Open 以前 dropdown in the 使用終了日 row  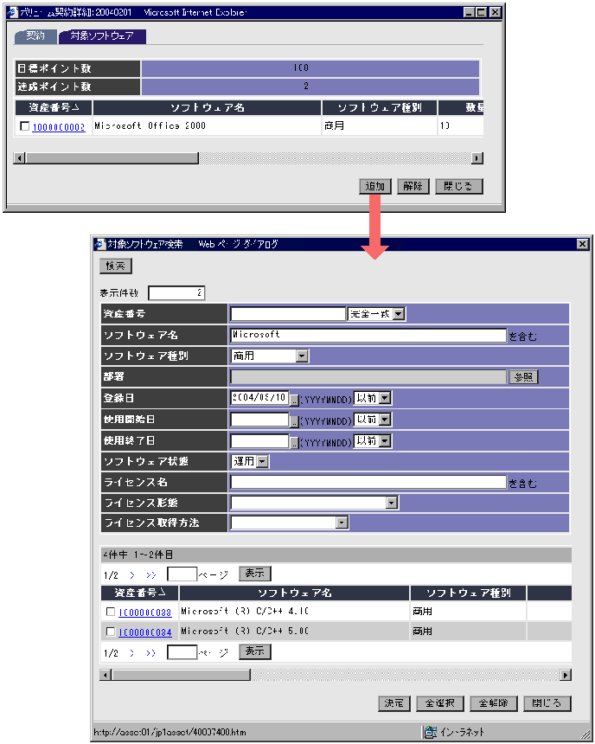373,441
